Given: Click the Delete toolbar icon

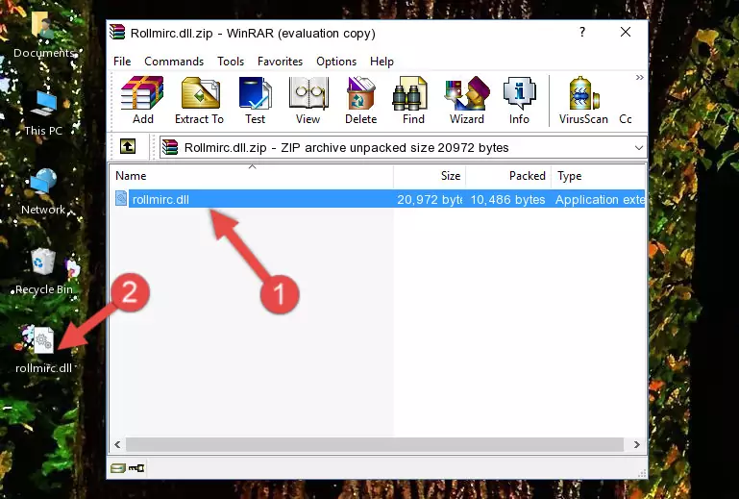Looking at the screenshot, I should pos(361,100).
